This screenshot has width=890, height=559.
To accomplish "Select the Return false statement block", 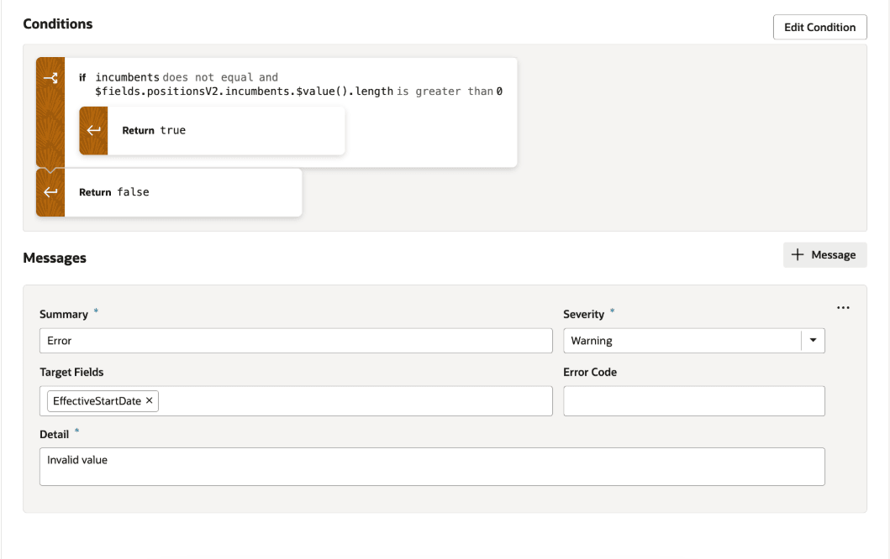I will click(182, 192).
